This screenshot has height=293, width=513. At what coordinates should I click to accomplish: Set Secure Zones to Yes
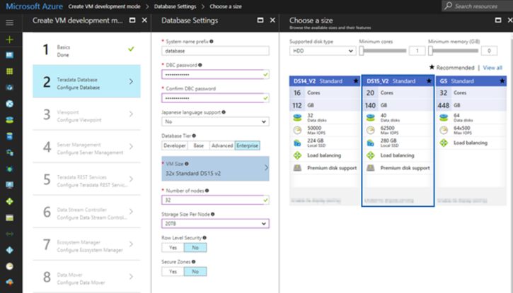coord(173,271)
